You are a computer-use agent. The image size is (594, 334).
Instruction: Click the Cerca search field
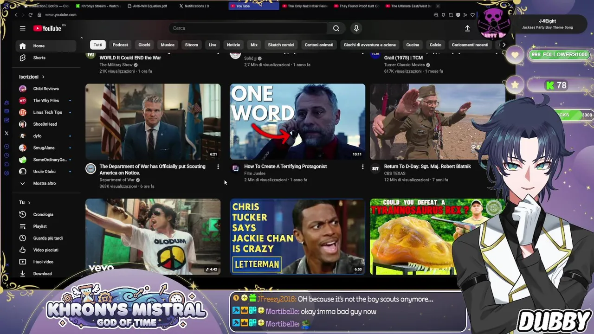click(x=248, y=28)
